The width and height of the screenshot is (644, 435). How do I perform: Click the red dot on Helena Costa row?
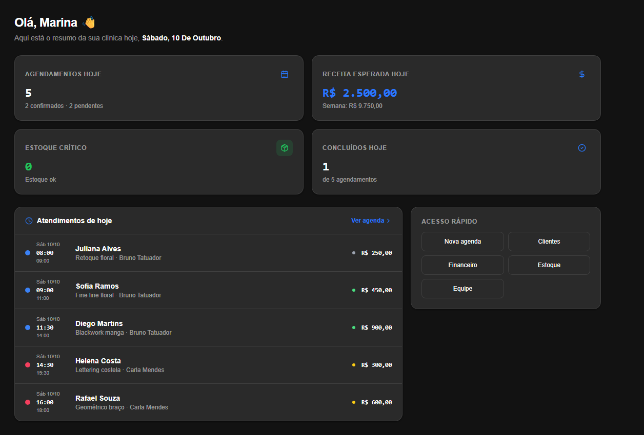28,365
